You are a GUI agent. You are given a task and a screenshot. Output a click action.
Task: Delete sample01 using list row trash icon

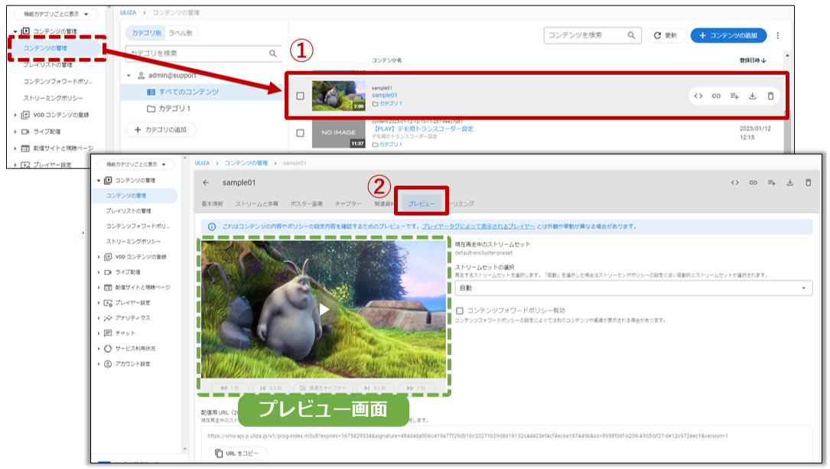coord(770,96)
